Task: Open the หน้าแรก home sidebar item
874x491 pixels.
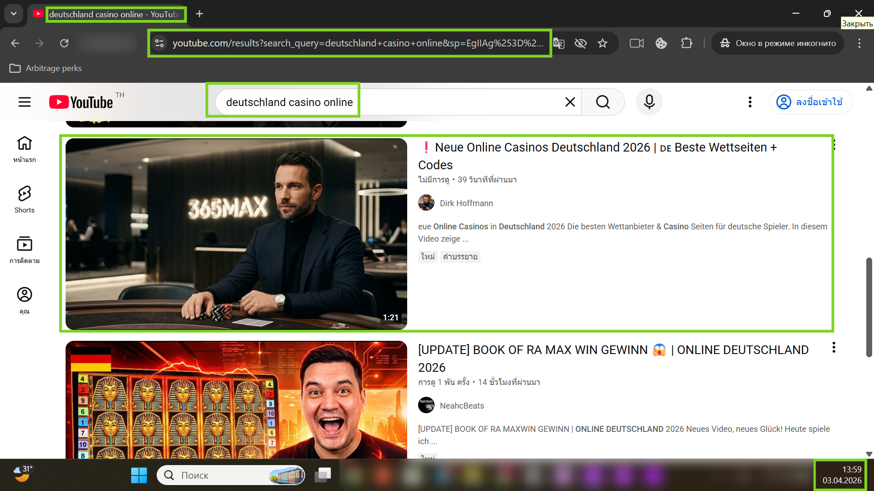Action: point(25,149)
